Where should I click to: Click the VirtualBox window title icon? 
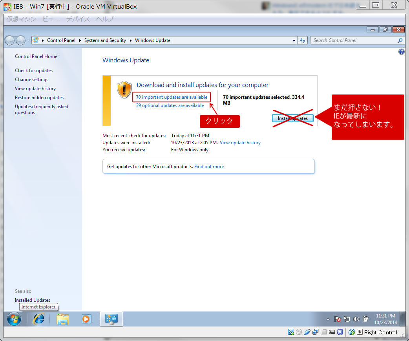[x=7, y=7]
